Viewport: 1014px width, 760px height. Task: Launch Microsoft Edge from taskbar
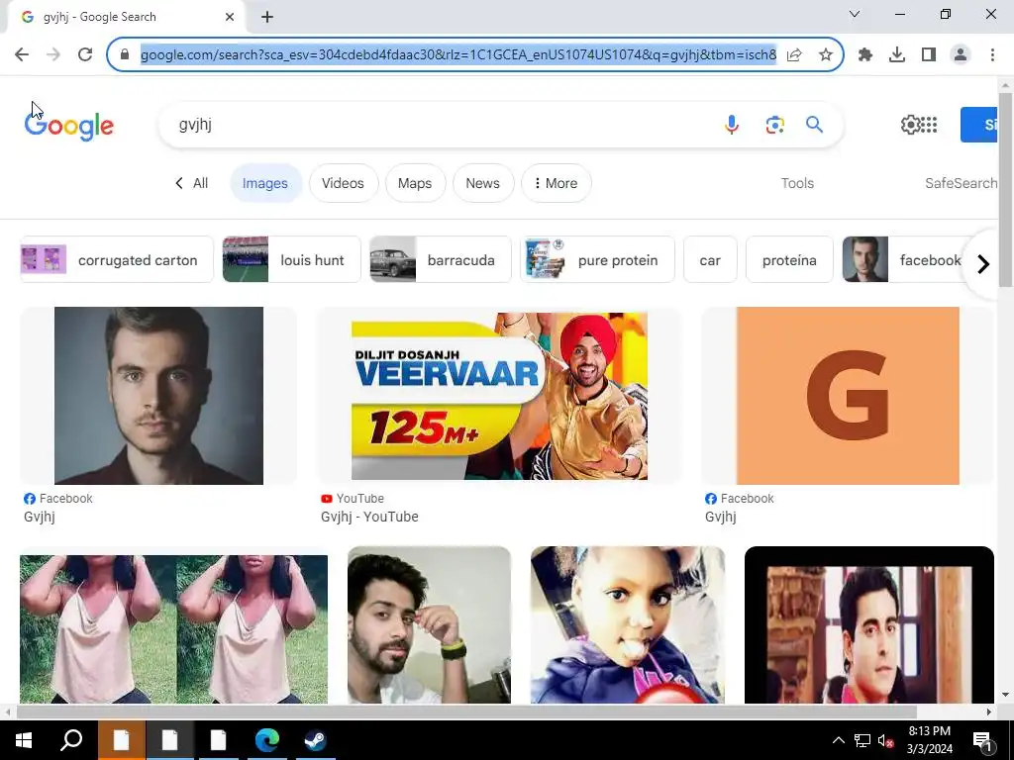266,740
